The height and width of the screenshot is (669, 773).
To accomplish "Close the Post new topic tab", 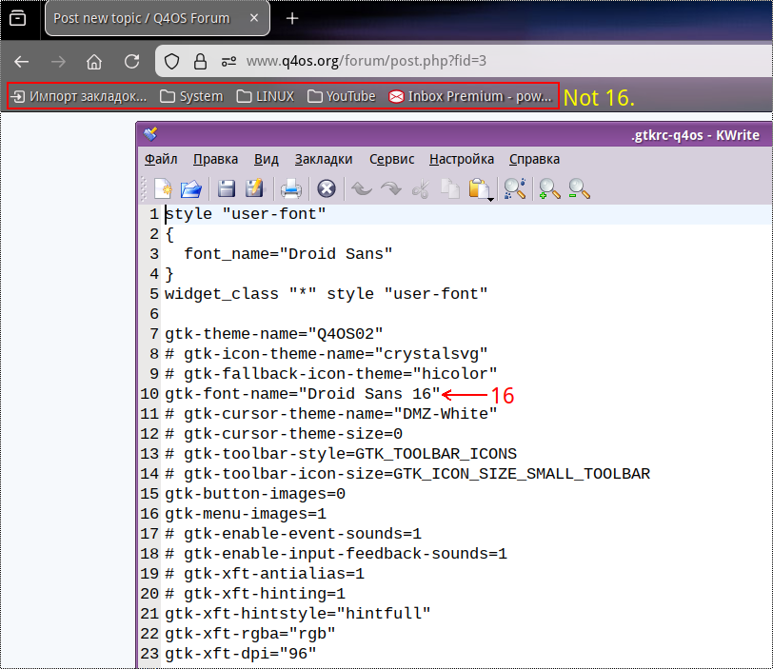I will [254, 18].
